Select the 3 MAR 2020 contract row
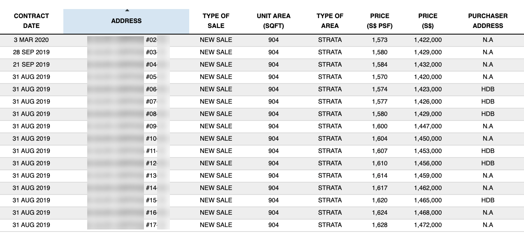The image size is (524, 241). (x=262, y=40)
